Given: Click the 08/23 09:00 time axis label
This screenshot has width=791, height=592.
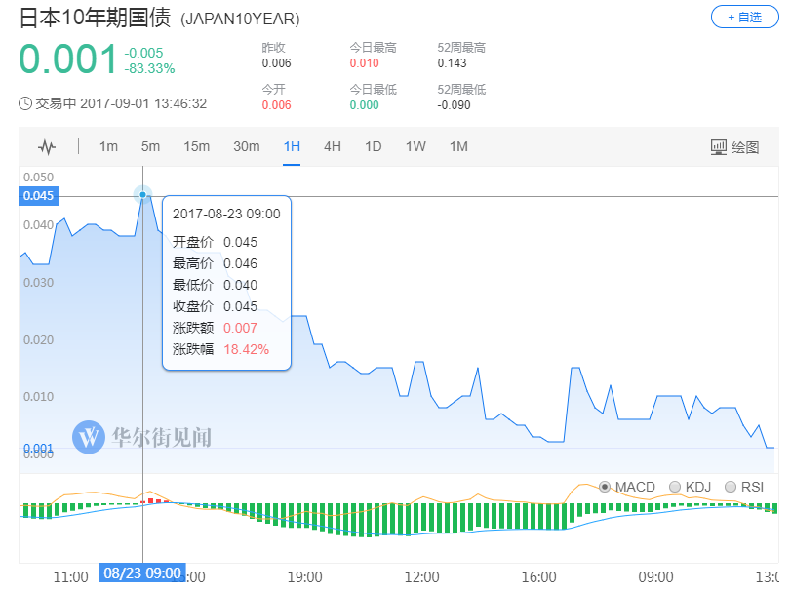Looking at the screenshot, I should [x=142, y=573].
